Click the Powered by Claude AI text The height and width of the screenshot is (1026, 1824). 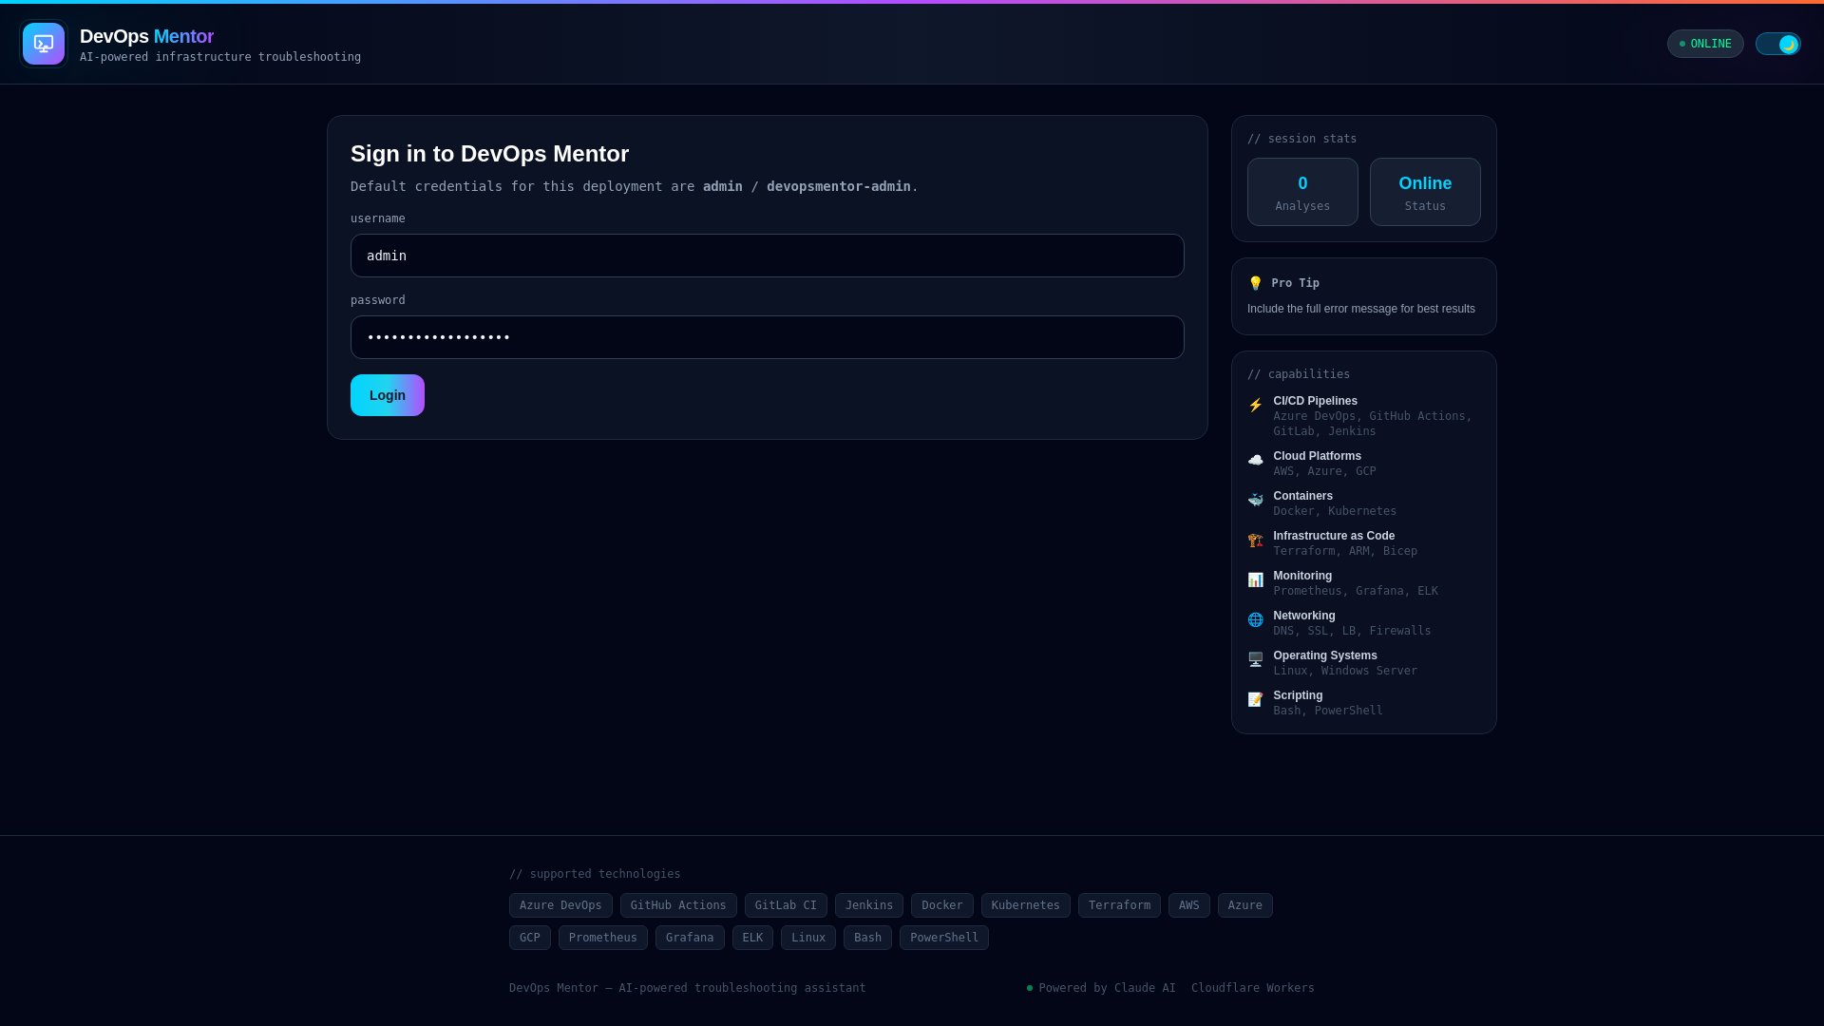(1107, 988)
